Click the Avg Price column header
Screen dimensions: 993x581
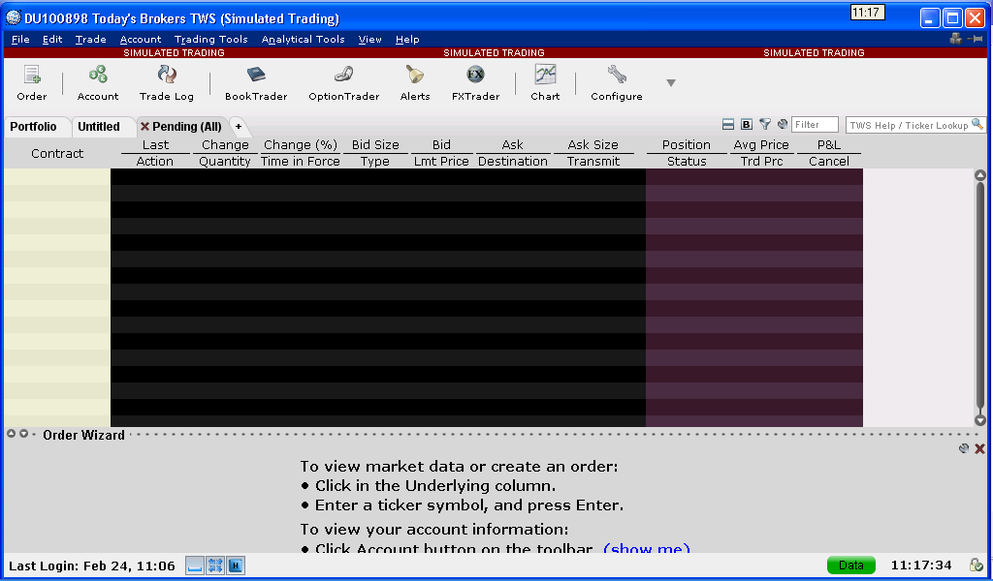point(761,145)
